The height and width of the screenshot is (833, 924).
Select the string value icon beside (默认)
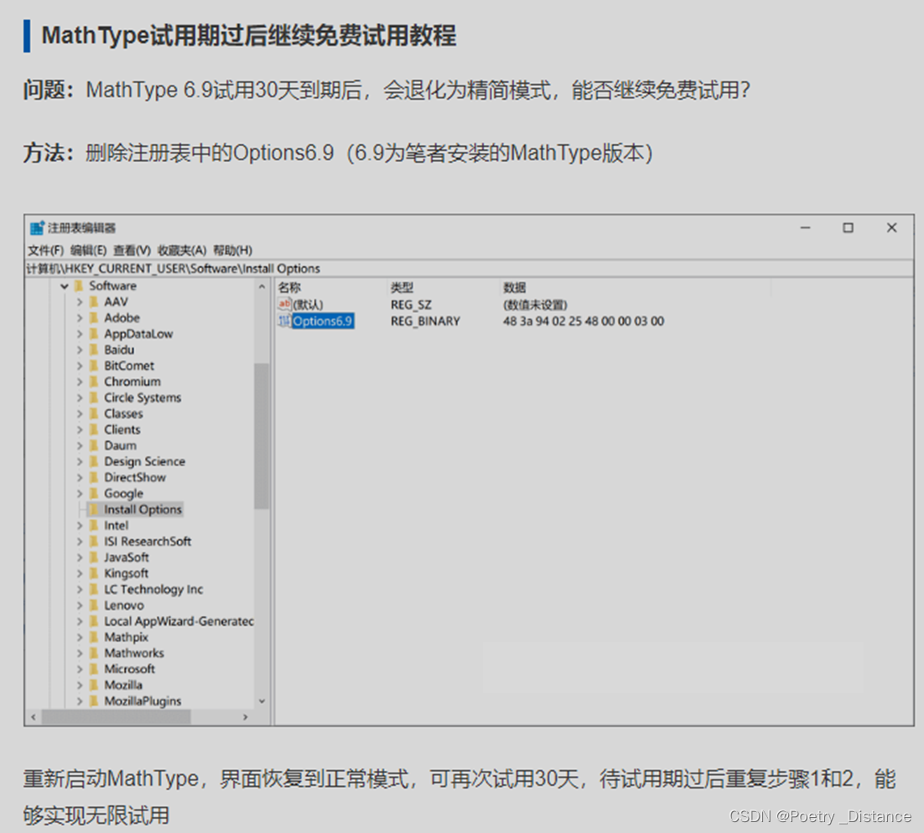pyautogui.click(x=285, y=305)
